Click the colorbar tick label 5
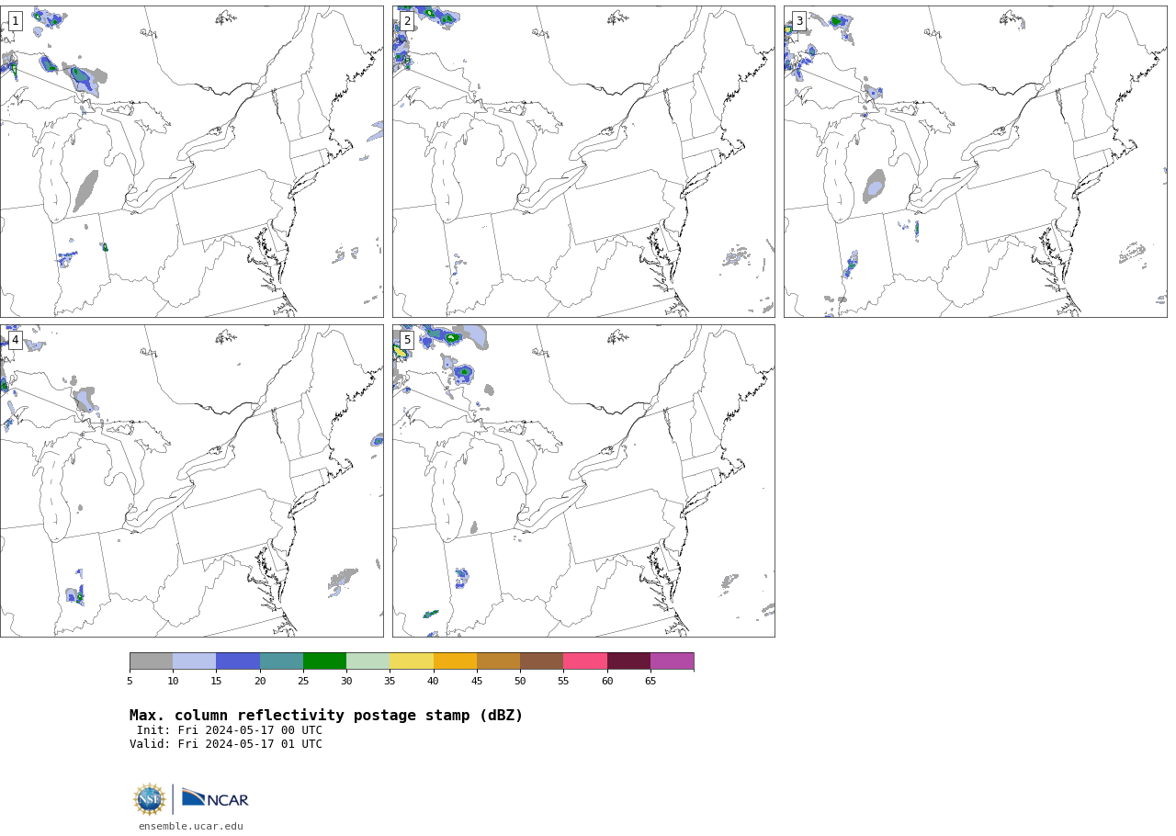The width and height of the screenshot is (1176, 836). 130,681
